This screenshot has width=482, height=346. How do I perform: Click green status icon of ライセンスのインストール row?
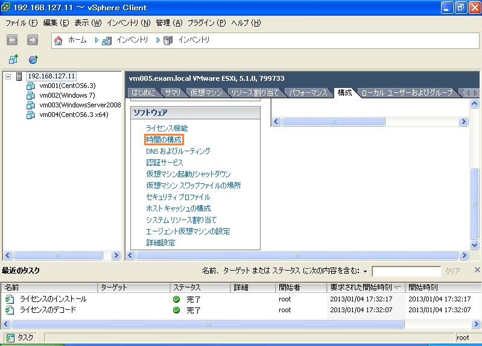pyautogui.click(x=176, y=299)
